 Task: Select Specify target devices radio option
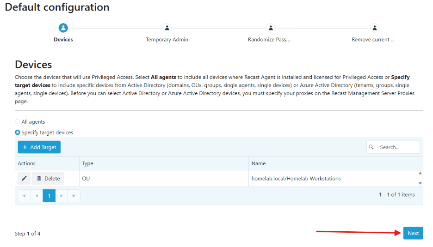point(18,133)
